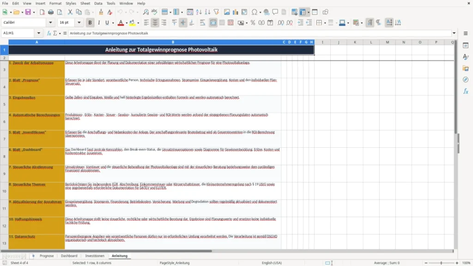Open the font name dropdown
473x266 pixels.
tap(50, 22)
